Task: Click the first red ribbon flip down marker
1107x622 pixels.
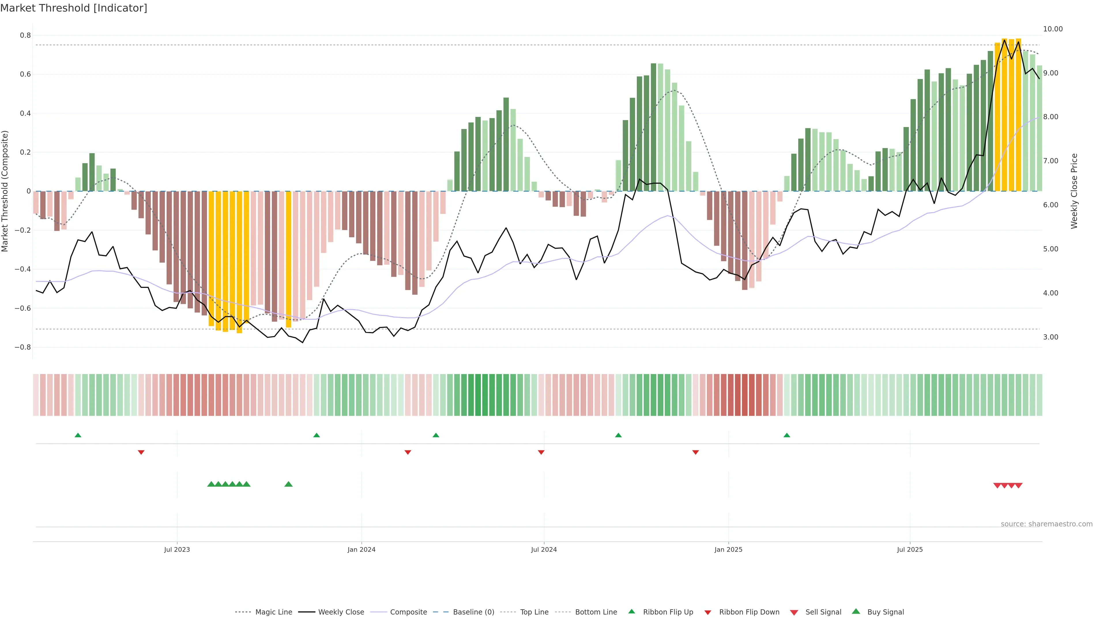Action: point(141,452)
